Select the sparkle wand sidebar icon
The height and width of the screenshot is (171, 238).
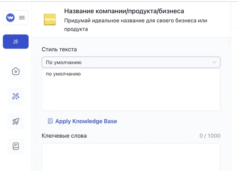tap(15, 96)
